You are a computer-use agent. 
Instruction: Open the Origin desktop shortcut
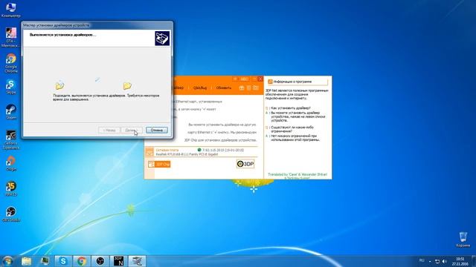[x=11, y=163]
